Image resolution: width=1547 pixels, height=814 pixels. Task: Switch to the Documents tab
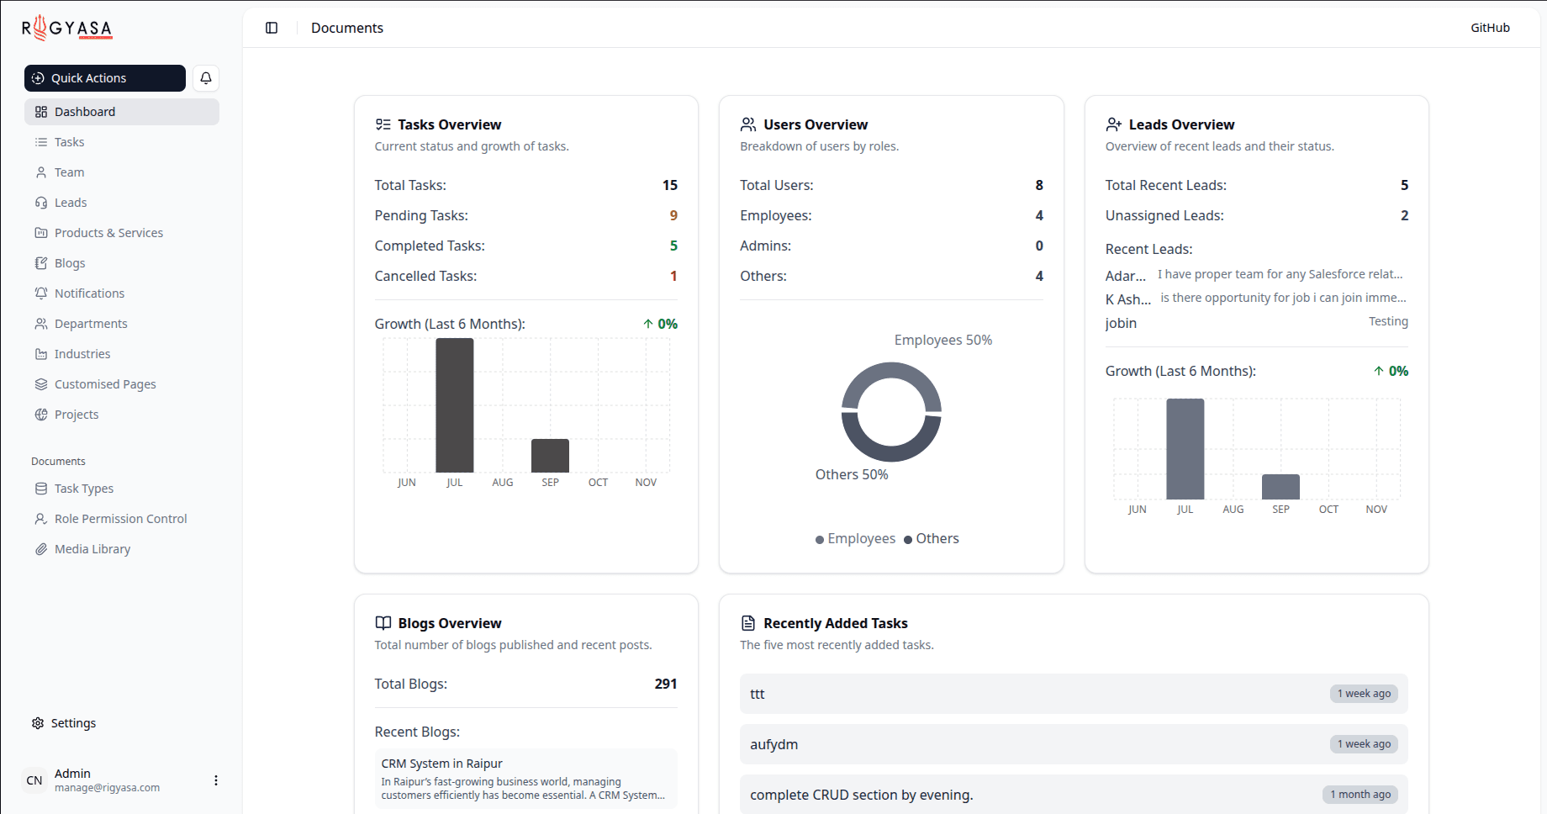coord(347,28)
